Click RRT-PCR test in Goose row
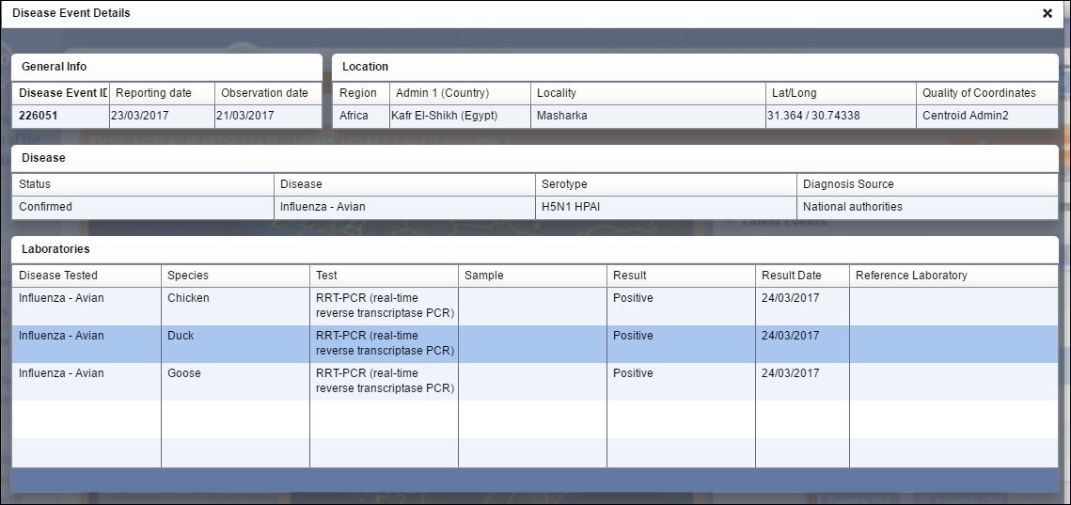The height and width of the screenshot is (505, 1071). point(386,381)
